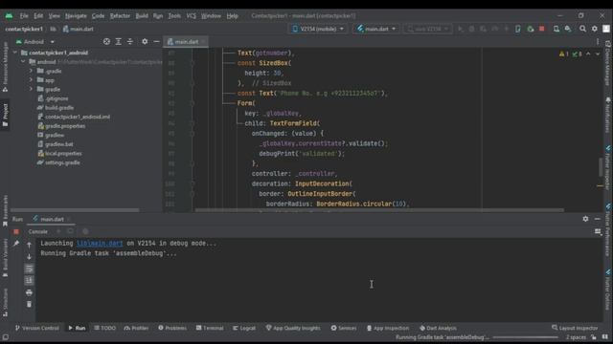Open Run panel settings gear
This screenshot has height=344, width=613.
(x=585, y=219)
